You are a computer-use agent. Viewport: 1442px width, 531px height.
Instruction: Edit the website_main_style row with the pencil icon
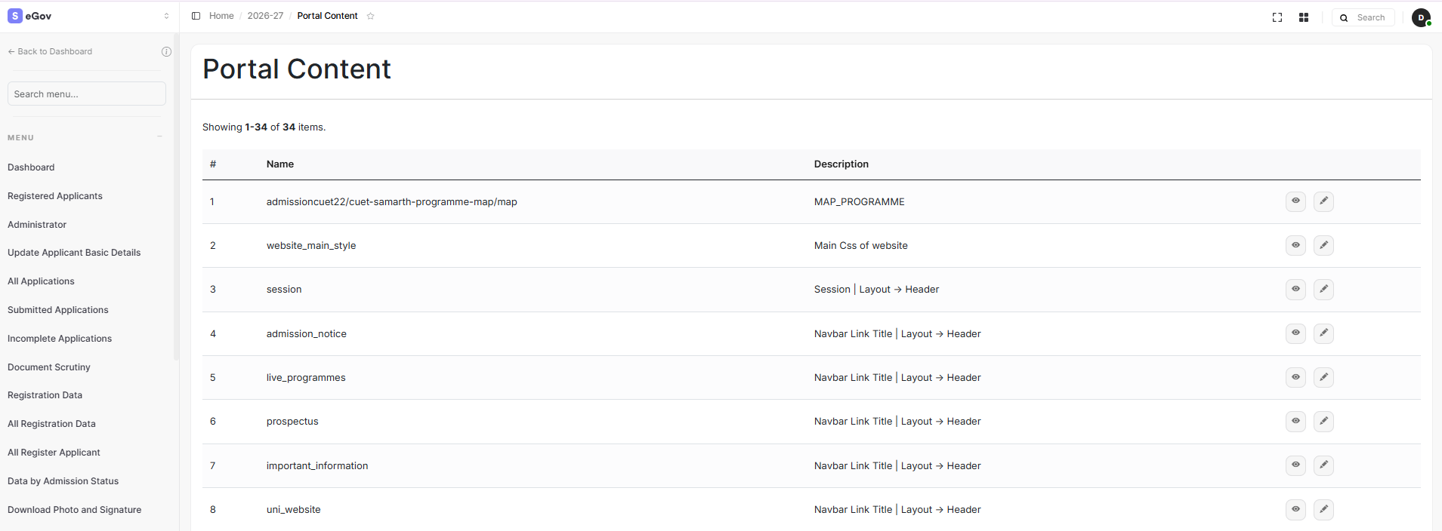point(1323,245)
